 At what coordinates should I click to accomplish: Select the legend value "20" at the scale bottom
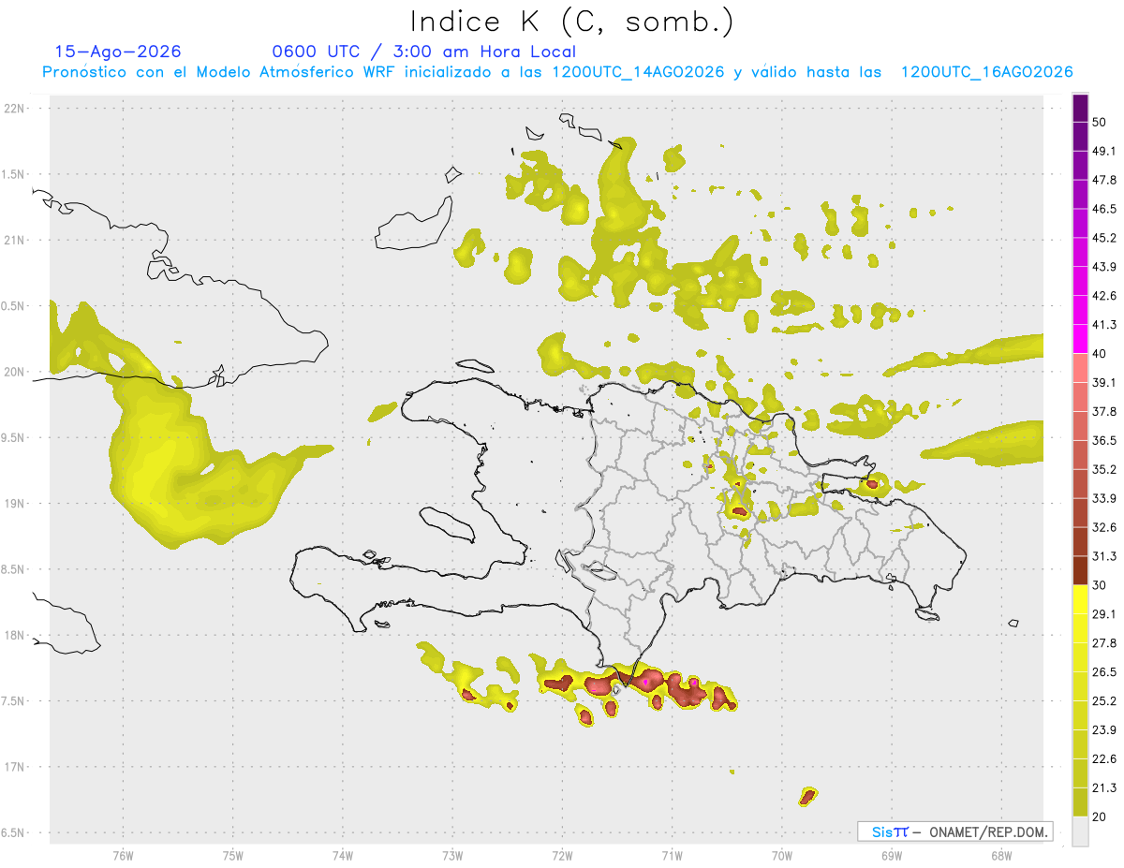point(1099,817)
